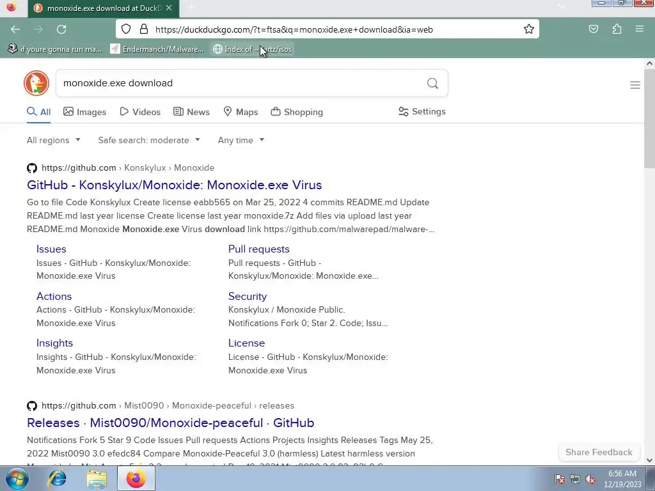
Task: Reload the page with the refresh icon
Action: pyautogui.click(x=61, y=29)
